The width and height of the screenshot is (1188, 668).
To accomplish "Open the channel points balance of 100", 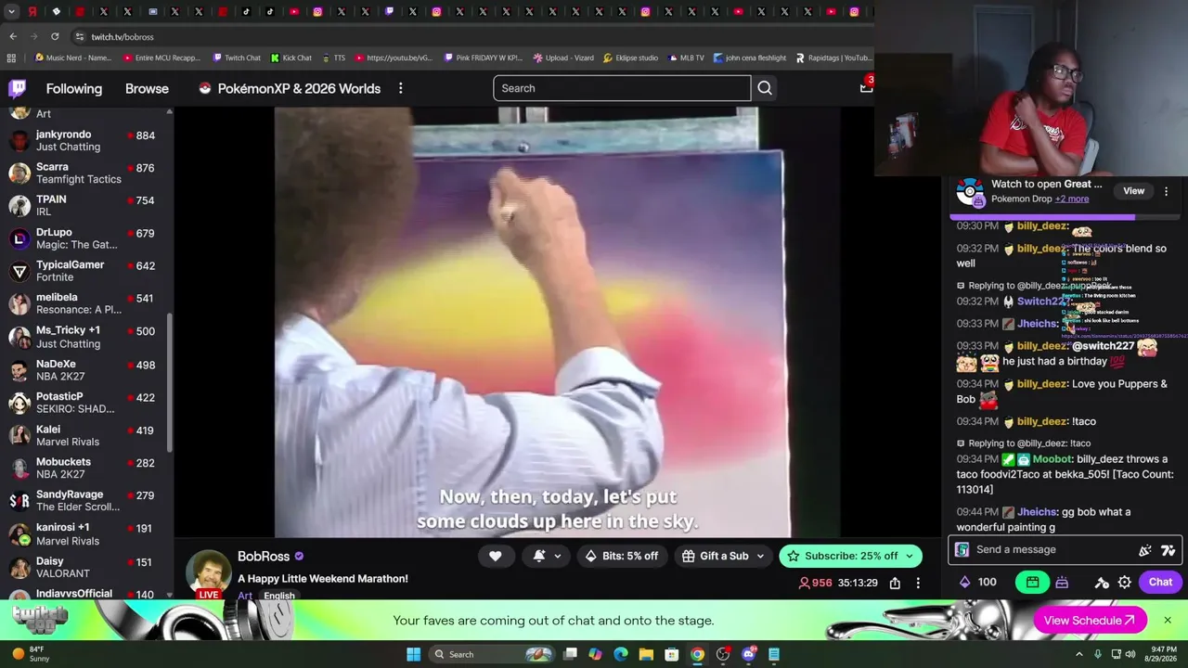I will (977, 583).
